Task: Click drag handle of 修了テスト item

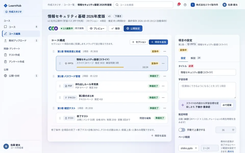Action: 60,118
